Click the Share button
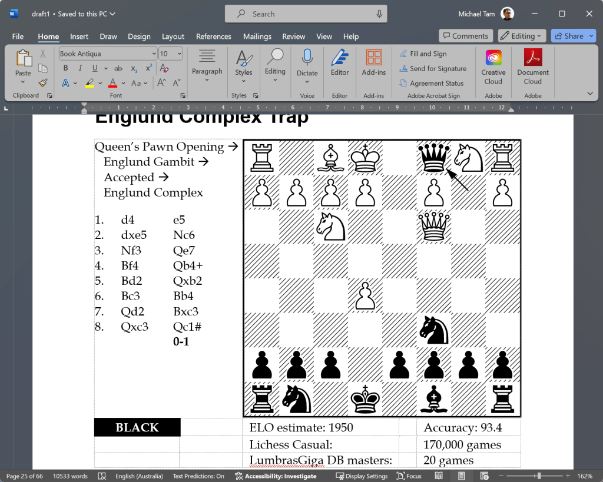Image resolution: width=603 pixels, height=482 pixels. [568, 36]
